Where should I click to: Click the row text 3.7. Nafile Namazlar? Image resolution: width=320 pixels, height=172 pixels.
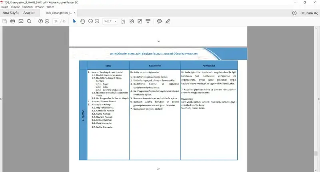[x=102, y=127]
